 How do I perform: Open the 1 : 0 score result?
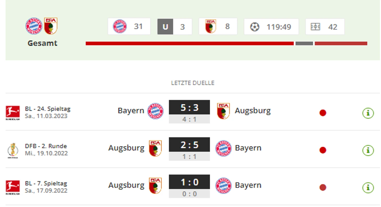(189, 182)
